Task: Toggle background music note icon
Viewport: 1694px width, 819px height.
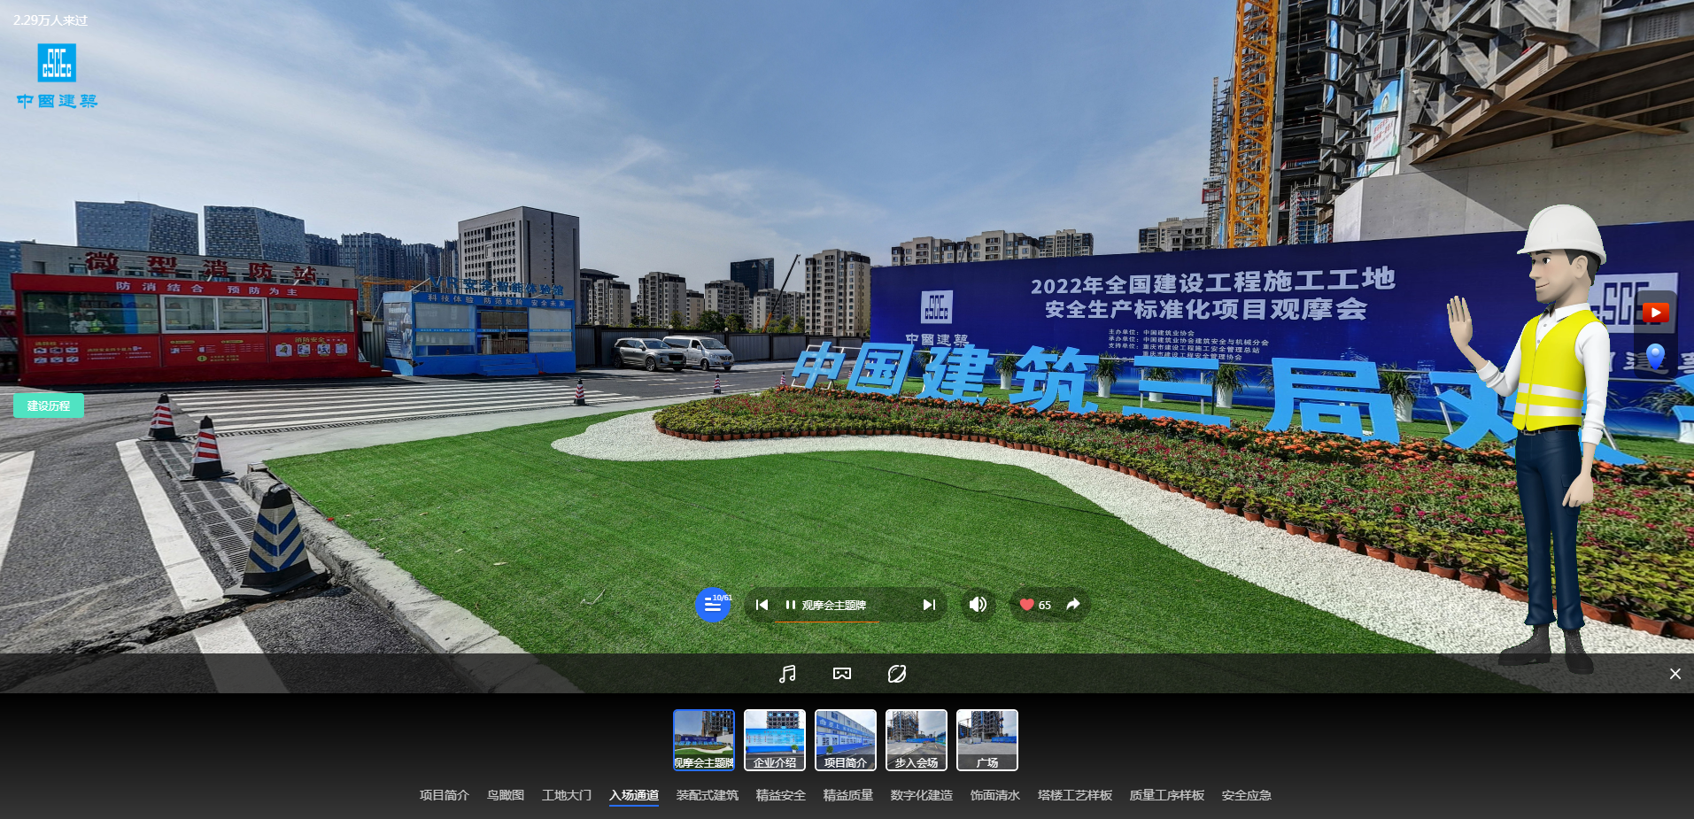Action: [787, 674]
